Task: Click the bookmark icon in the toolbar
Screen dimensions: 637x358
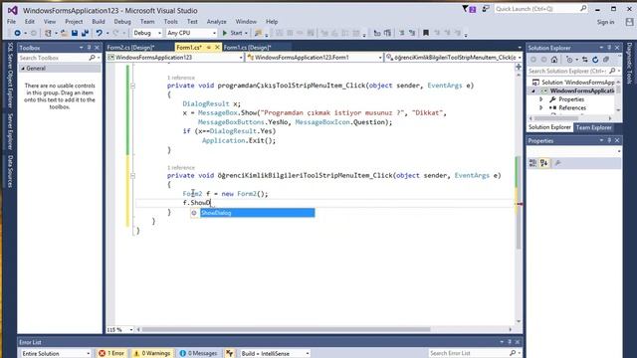Action: pos(426,33)
